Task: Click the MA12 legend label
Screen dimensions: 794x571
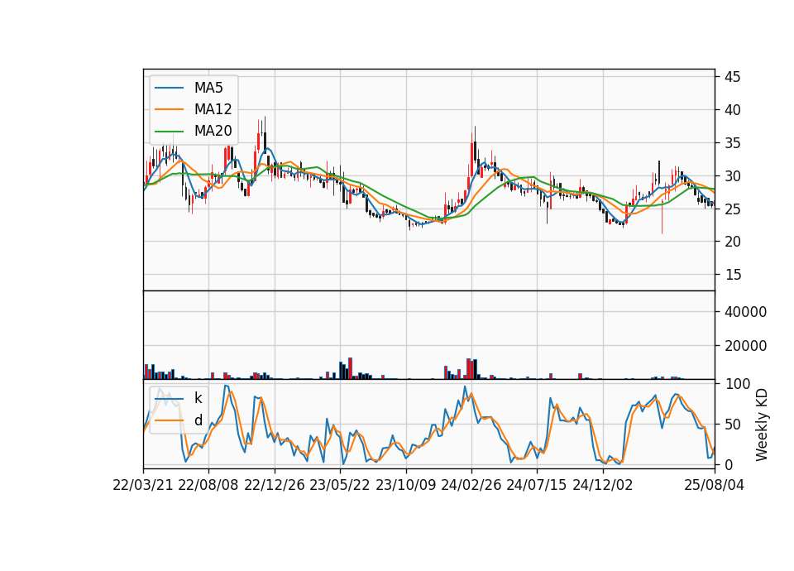Action: click(x=213, y=109)
